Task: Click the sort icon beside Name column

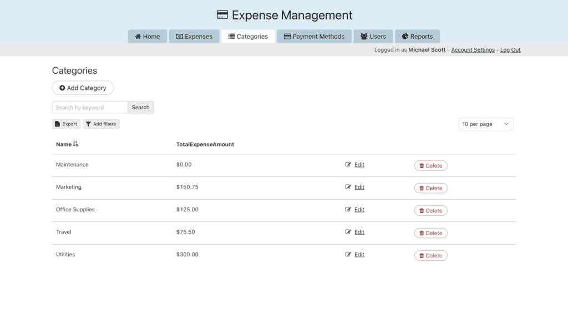Action: point(76,144)
